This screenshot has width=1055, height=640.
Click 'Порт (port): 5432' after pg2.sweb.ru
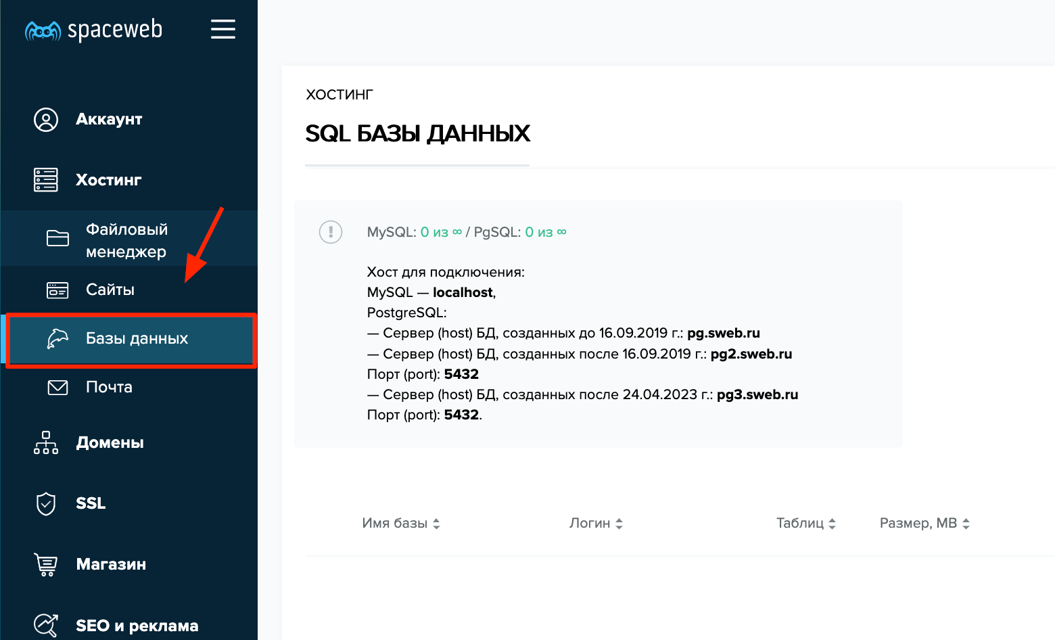coord(423,374)
